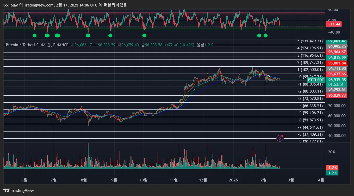Click the 70,000.00 price axis tick
The width and height of the screenshot is (354, 196).
pyautogui.click(x=337, y=106)
